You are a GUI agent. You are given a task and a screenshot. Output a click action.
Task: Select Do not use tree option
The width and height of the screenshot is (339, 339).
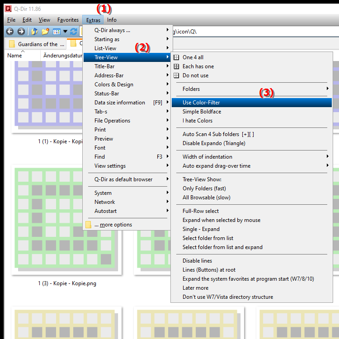coord(195,75)
